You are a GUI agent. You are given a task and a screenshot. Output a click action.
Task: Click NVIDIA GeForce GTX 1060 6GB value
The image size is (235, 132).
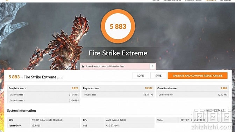point(47,120)
